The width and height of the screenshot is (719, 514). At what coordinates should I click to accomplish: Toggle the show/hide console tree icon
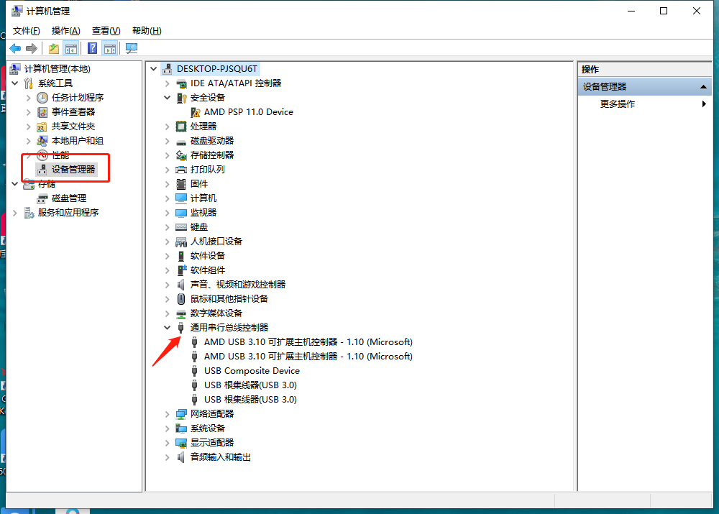71,48
